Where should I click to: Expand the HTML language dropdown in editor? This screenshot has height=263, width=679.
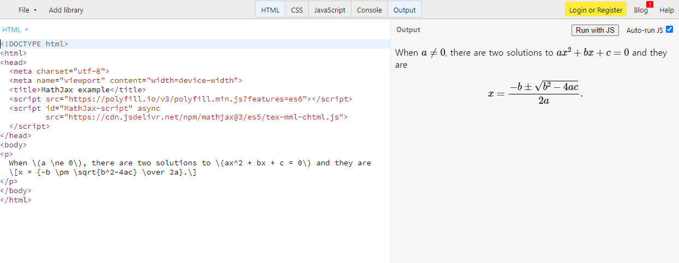pyautogui.click(x=15, y=29)
